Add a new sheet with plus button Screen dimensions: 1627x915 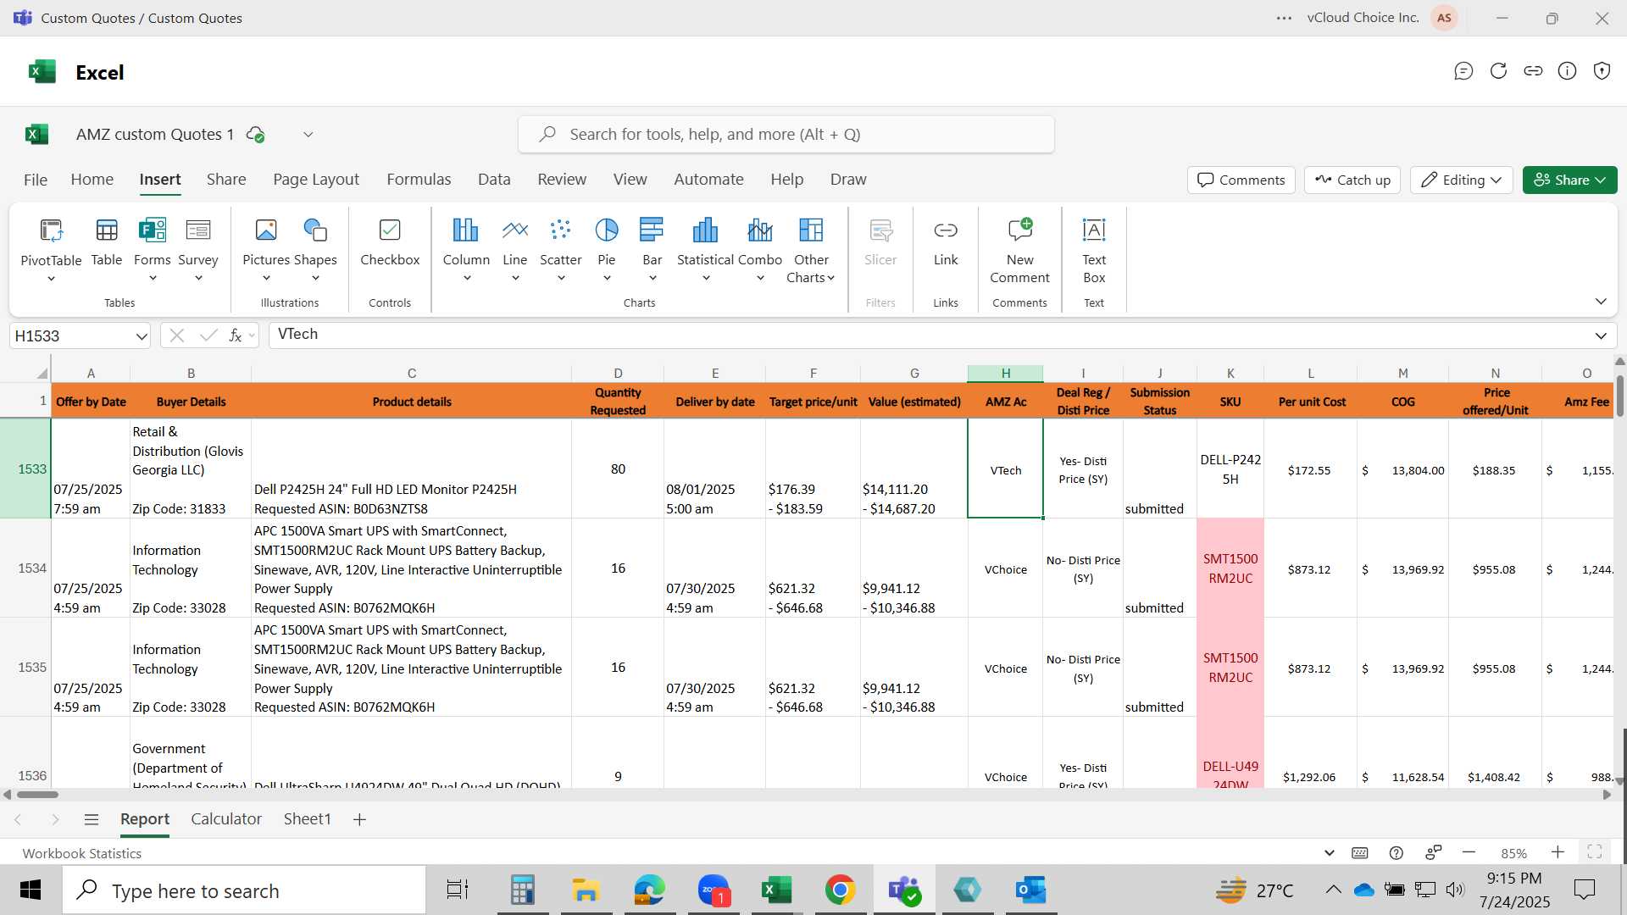[359, 819]
